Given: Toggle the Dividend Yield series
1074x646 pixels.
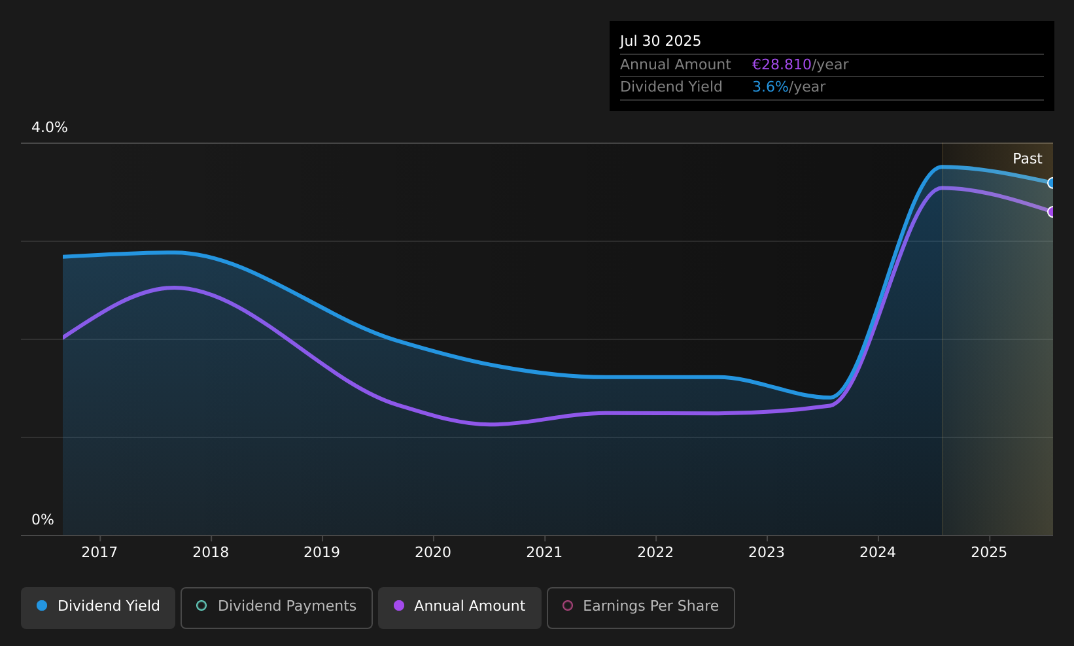Looking at the screenshot, I should [x=98, y=607].
